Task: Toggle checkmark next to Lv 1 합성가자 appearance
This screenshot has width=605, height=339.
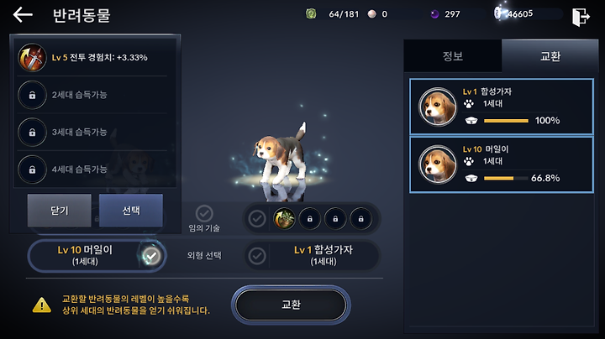Action: (x=257, y=256)
